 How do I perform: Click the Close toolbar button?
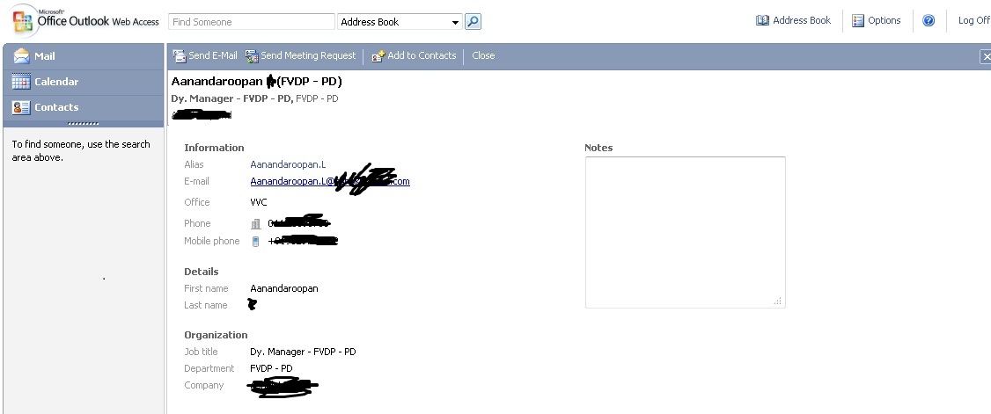[483, 55]
